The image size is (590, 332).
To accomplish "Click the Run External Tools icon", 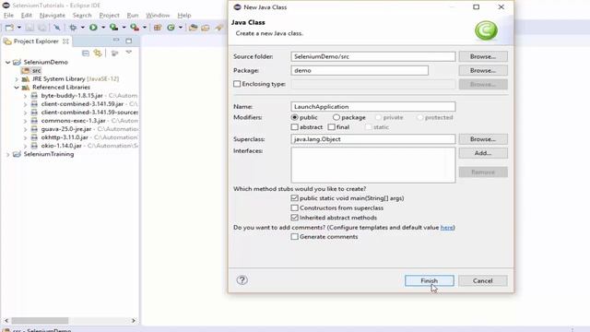I will click(x=135, y=28).
